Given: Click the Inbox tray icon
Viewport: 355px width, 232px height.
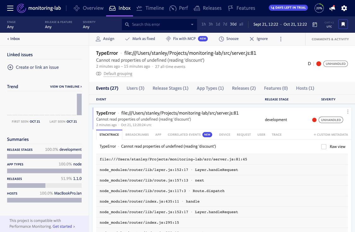Looking at the screenshot, I should 112,8.
